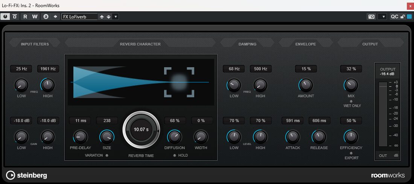Click the FX LoFiverb preset name field
The height and width of the screenshot is (184, 414).
pyautogui.click(x=79, y=17)
